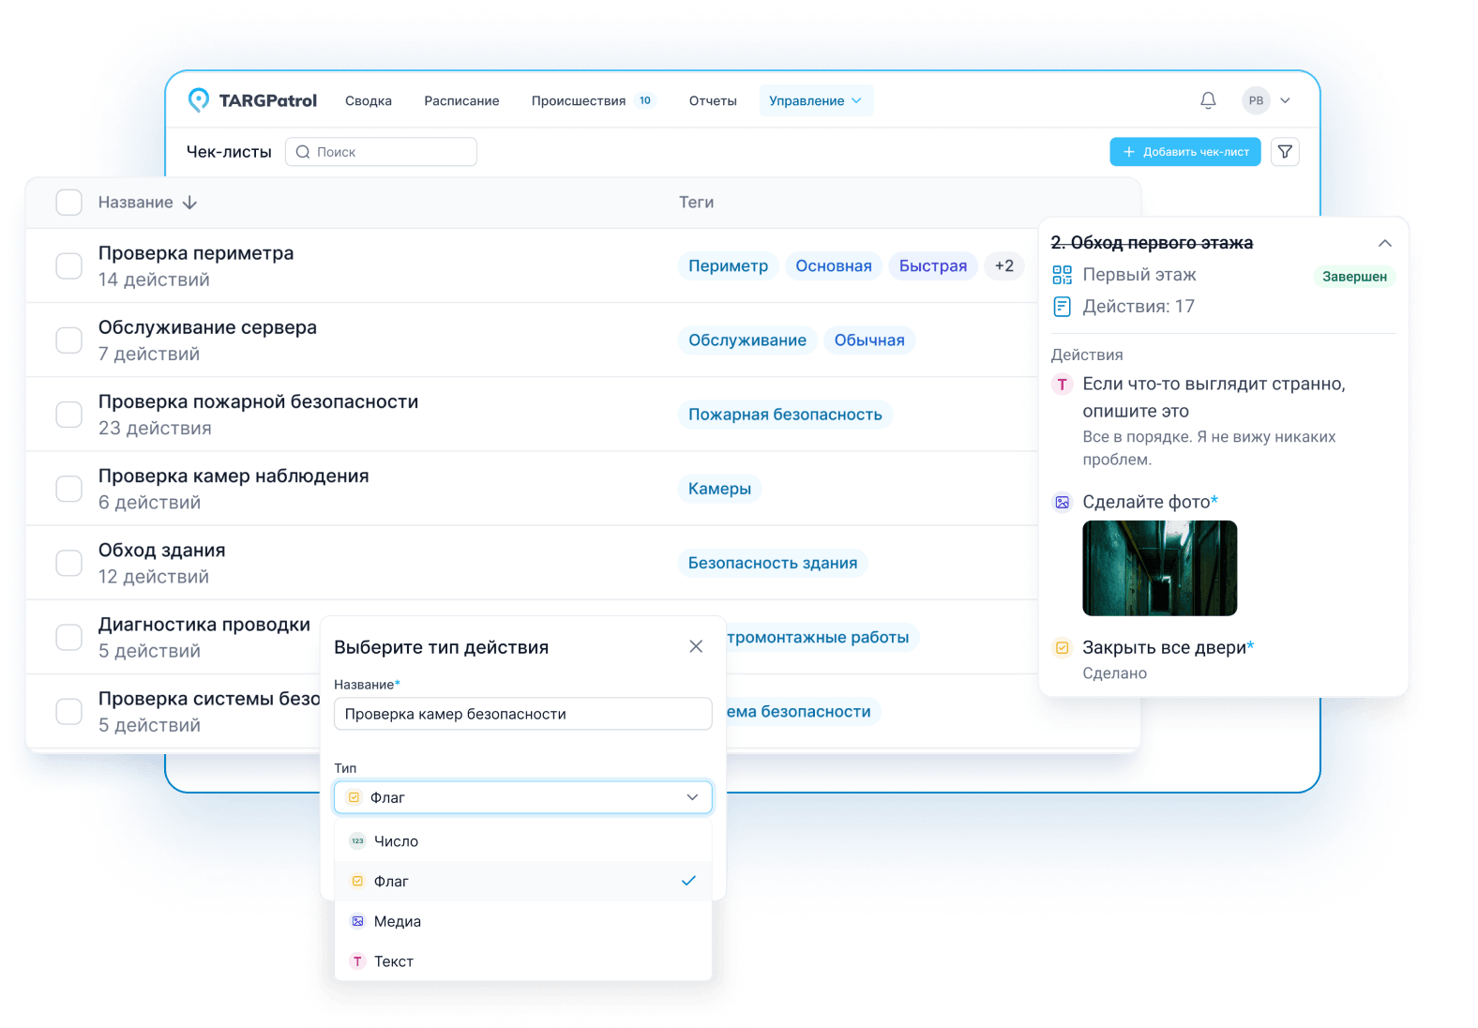
Task: Open the Управление dropdown menu
Action: coord(816,100)
